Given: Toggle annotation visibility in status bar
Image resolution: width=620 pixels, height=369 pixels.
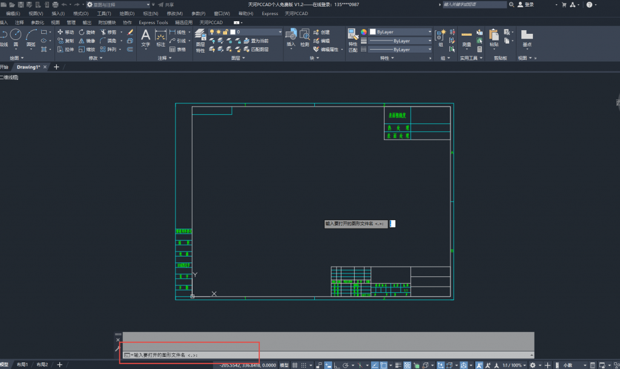Looking at the screenshot, I should 479,365.
